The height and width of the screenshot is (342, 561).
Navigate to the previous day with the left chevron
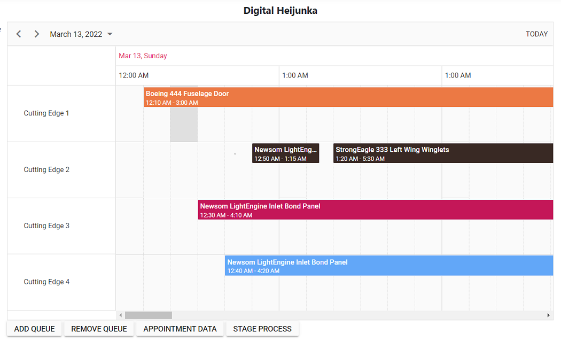19,33
